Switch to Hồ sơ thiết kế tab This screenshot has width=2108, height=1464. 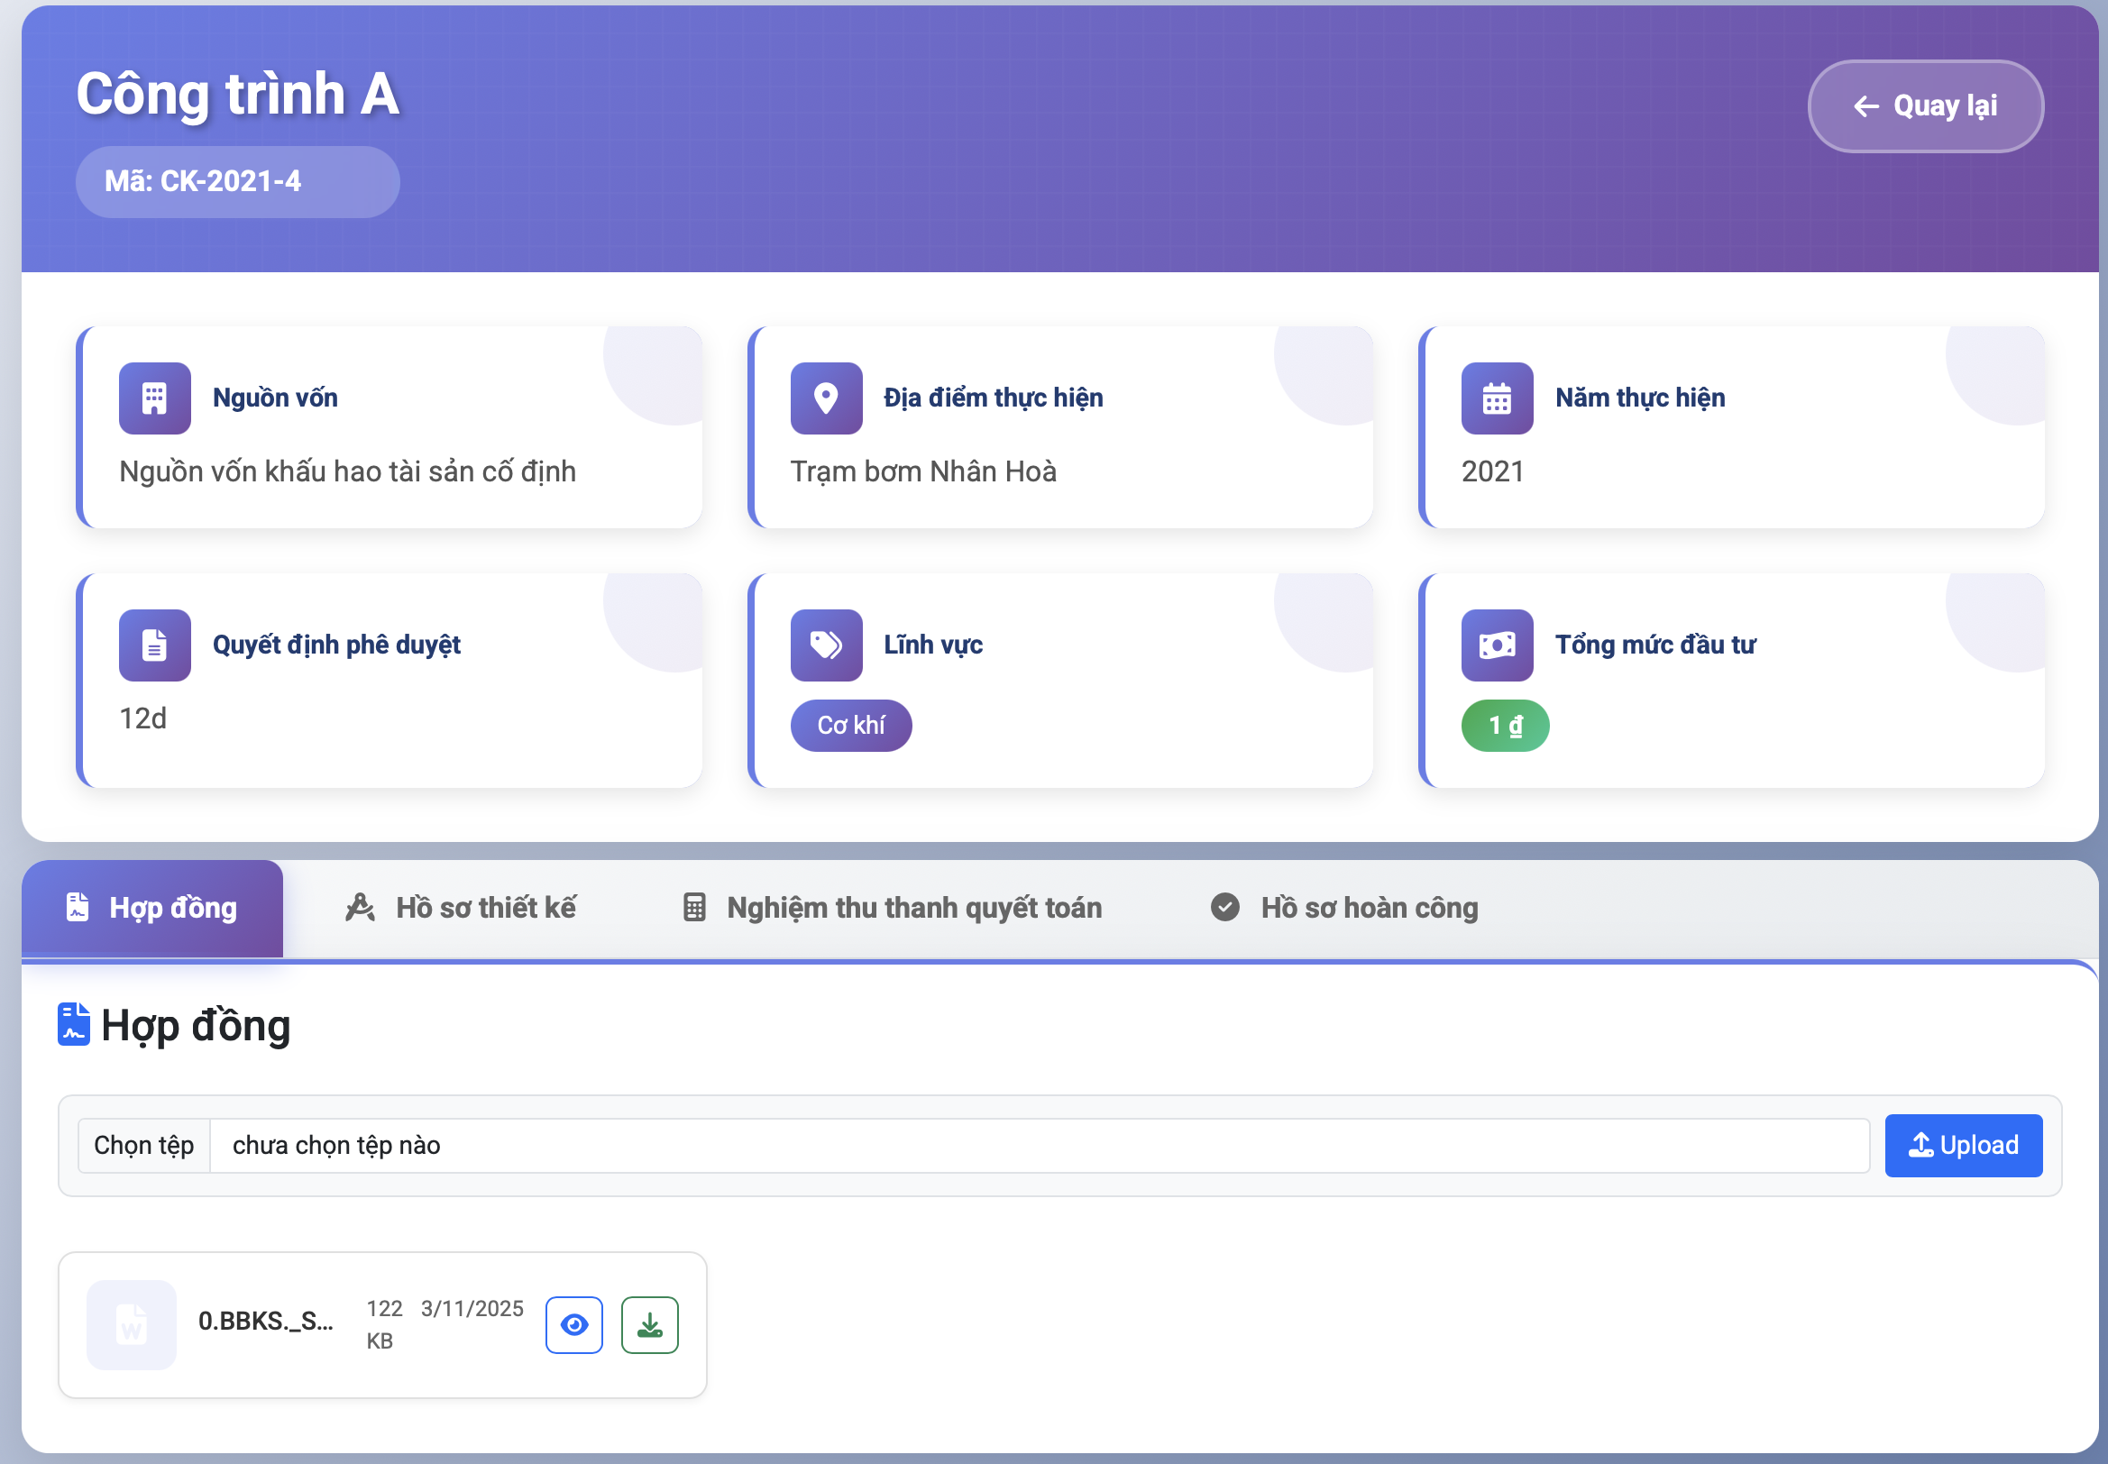coord(461,908)
